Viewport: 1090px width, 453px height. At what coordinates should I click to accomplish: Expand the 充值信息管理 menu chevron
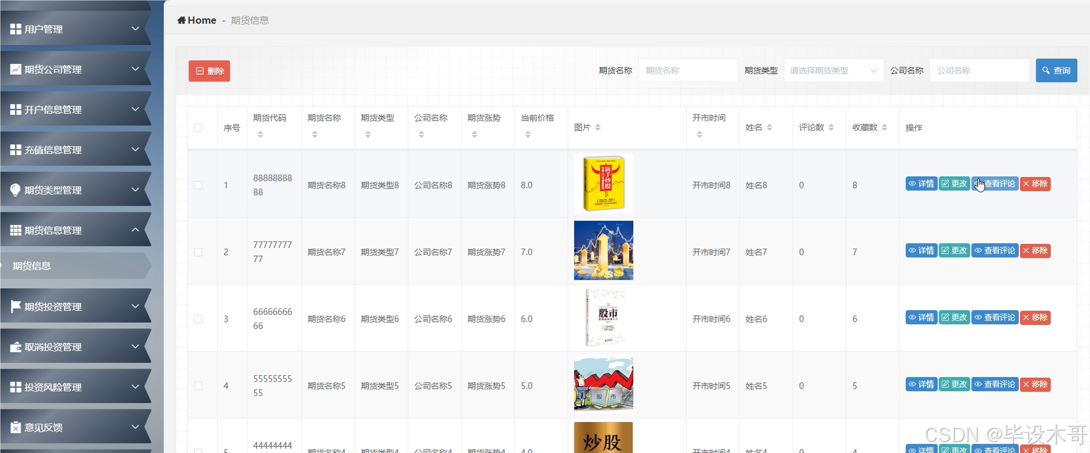coord(136,149)
